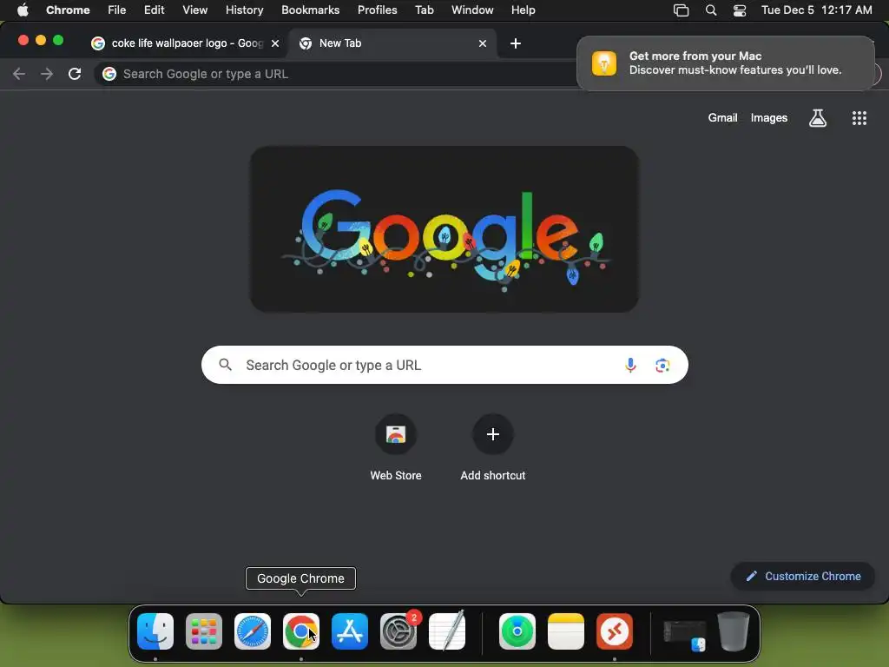Open Customize Chrome panel

(803, 577)
